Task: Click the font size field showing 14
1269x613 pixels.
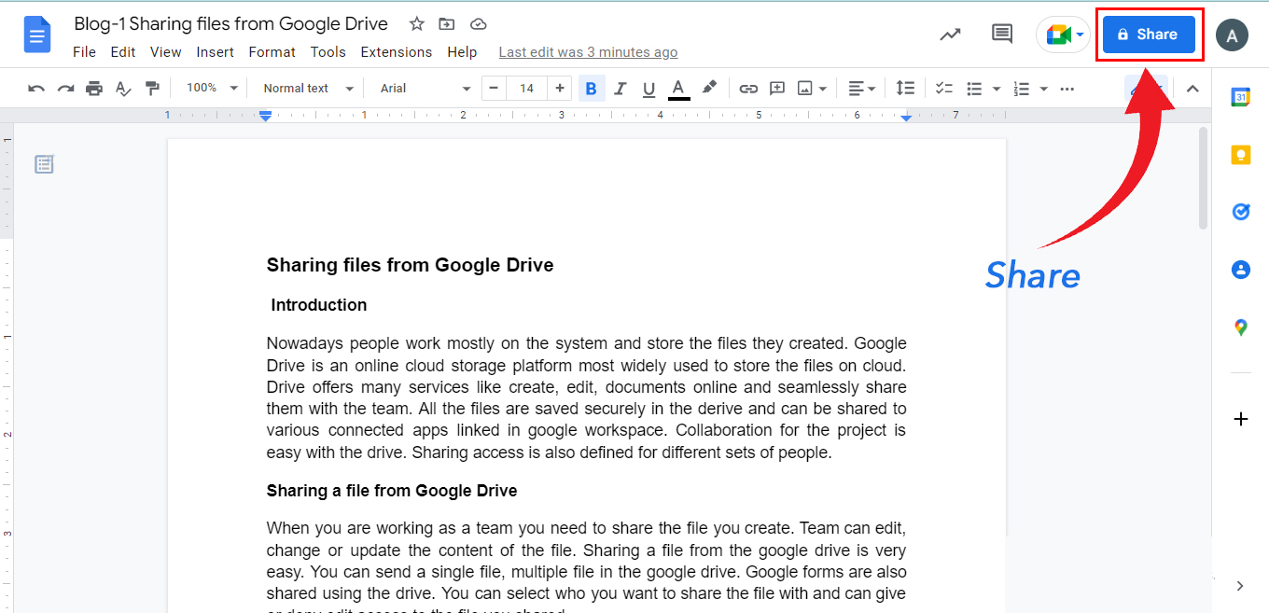Action: click(x=527, y=89)
